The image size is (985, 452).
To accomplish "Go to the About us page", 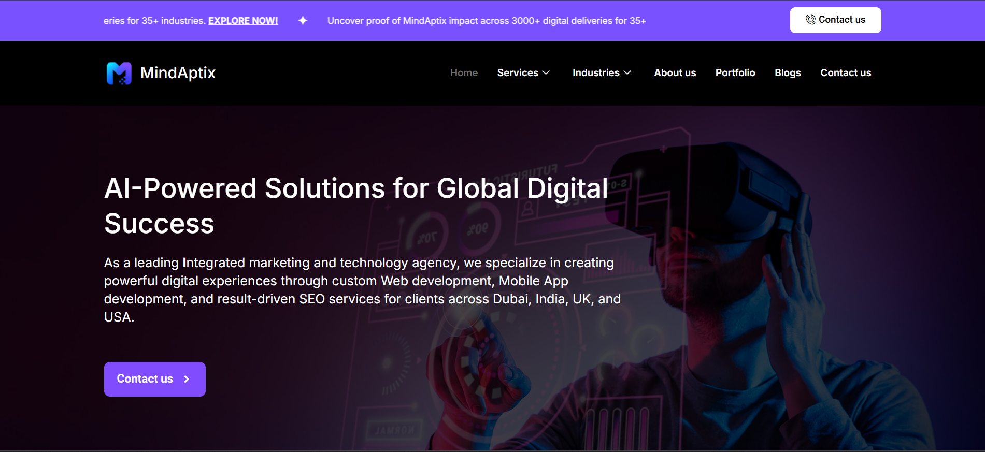I will (x=675, y=73).
